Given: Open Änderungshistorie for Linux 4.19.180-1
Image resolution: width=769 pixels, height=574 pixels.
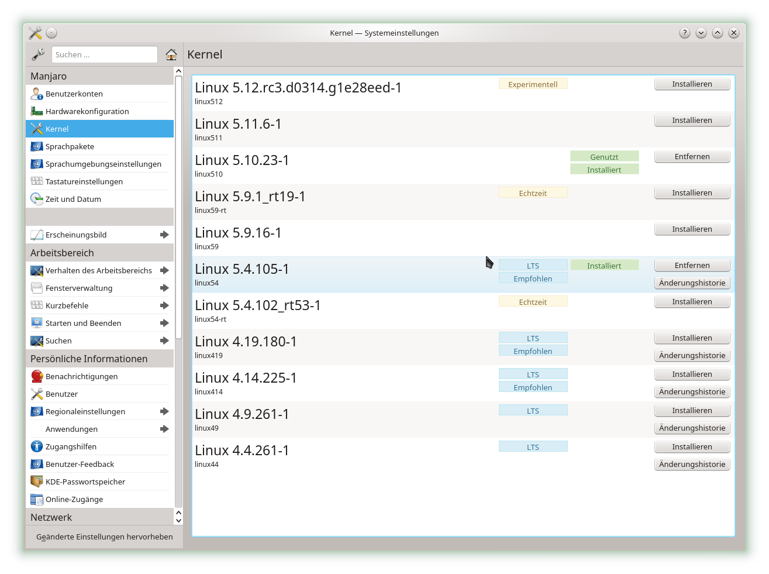Looking at the screenshot, I should [692, 355].
